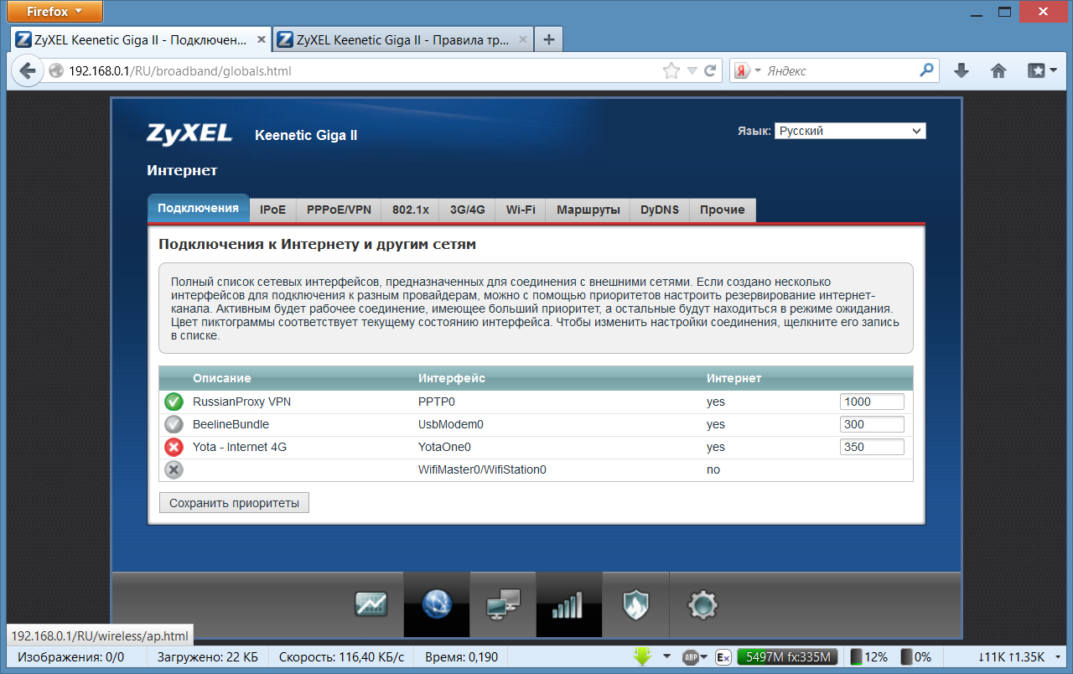Open the Firefox downloads arrow icon
Viewport: 1073px width, 674px height.
pos(962,71)
